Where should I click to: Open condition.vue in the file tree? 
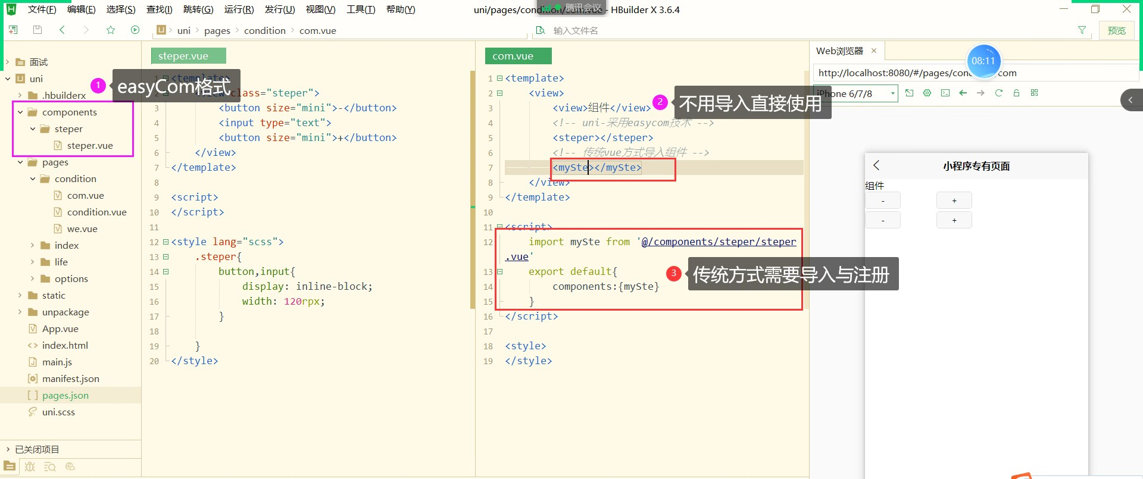coord(96,212)
